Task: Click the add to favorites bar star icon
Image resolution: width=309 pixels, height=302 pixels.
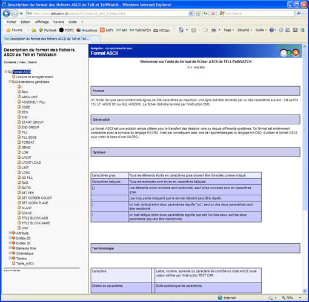Action: click(x=34, y=30)
